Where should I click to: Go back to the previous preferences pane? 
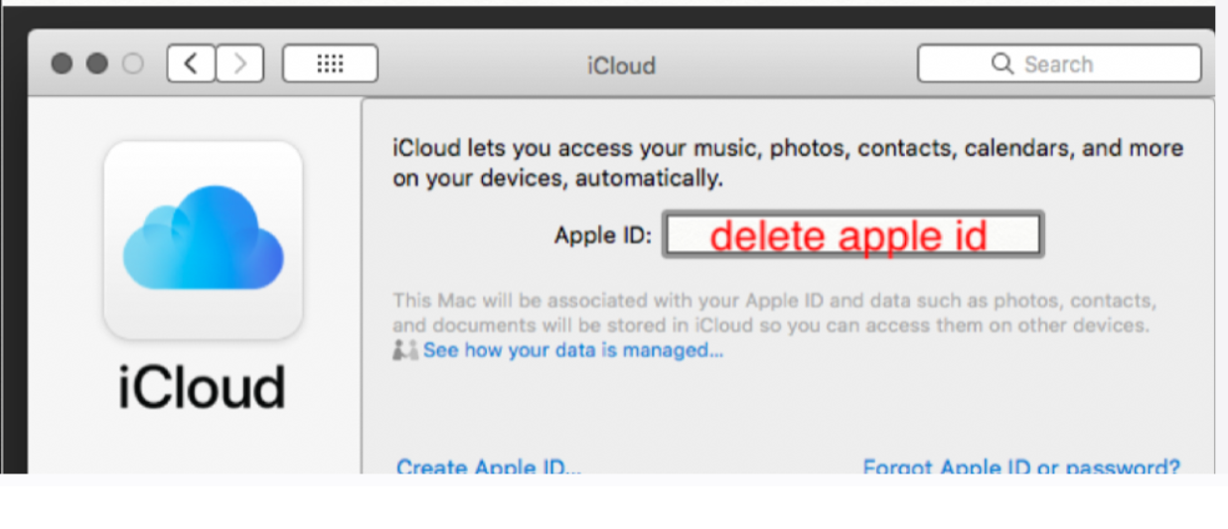click(x=191, y=65)
